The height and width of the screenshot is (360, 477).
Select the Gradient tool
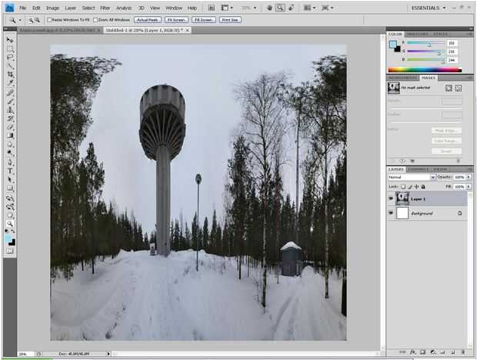pos(10,135)
